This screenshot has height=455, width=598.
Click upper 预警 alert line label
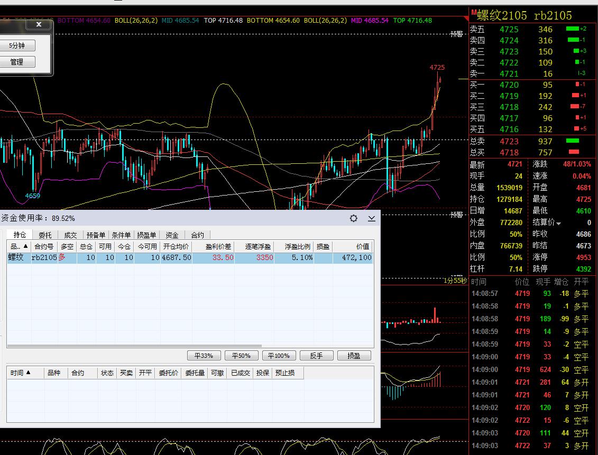(x=456, y=34)
